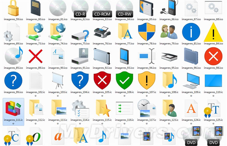The width and height of the screenshot is (227, 146).
Task: Click the green arrows list imageres_116.ico
Action: 124,108
